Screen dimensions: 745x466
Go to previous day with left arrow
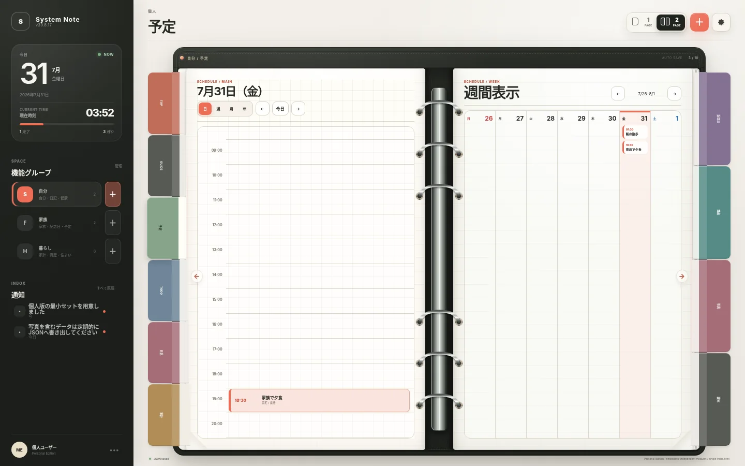pos(262,109)
